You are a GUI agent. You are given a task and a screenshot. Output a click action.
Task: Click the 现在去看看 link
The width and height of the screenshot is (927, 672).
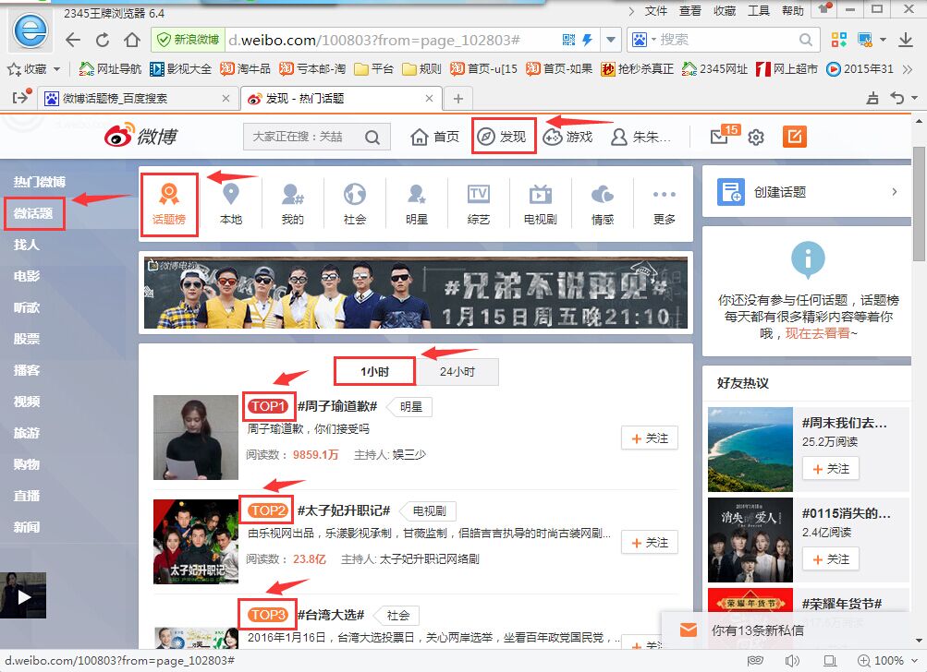point(818,333)
